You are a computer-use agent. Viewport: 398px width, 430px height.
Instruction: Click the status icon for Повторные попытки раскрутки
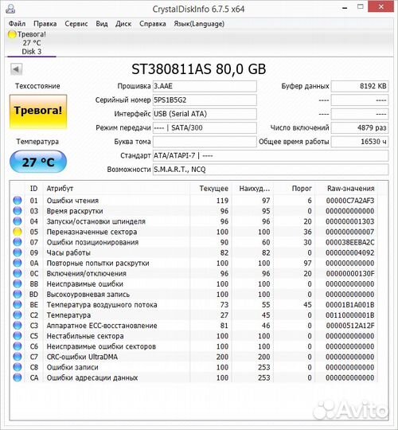point(18,263)
